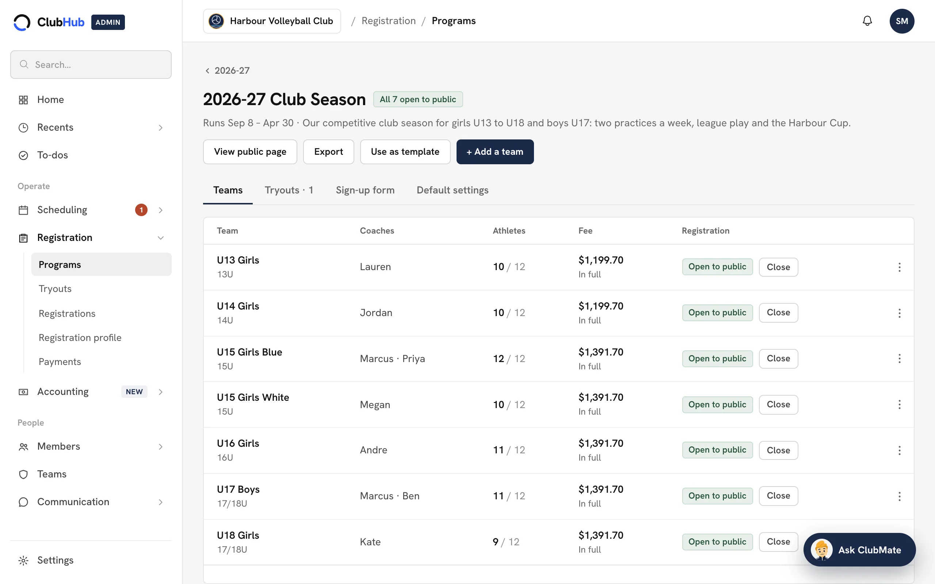Click the ClubMate assistant avatar
The width and height of the screenshot is (935, 584).
tap(821, 550)
